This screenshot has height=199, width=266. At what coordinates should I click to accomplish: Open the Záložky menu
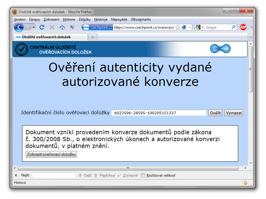tap(85, 19)
